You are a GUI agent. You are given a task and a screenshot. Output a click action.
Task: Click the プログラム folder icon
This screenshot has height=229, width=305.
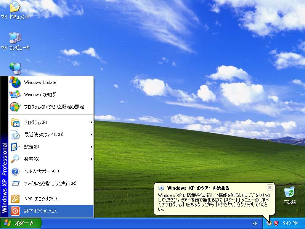pos(15,123)
